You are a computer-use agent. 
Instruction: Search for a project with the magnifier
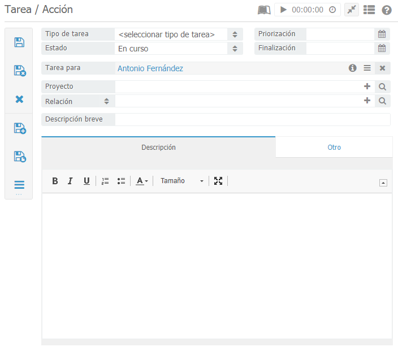tap(383, 86)
